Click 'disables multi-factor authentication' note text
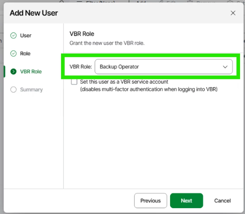 point(149,89)
